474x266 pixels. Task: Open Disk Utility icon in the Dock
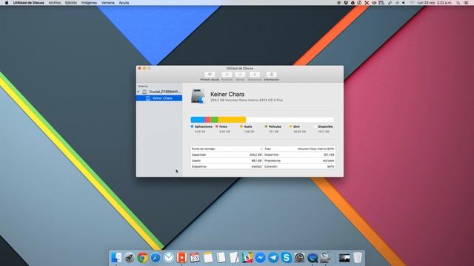[x=326, y=258]
